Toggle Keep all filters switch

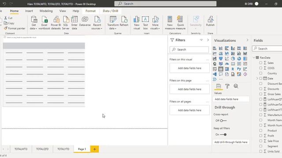point(223,135)
